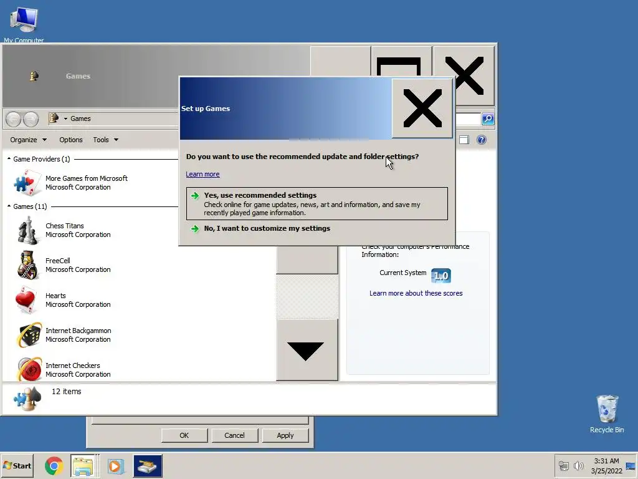638x479 pixels.
Task: Open Windows Media Player taskbar icon
Action: coord(116,466)
